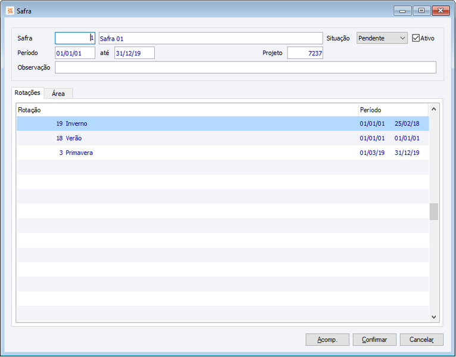Click the Safra code input field
456x357 pixels.
click(75, 38)
